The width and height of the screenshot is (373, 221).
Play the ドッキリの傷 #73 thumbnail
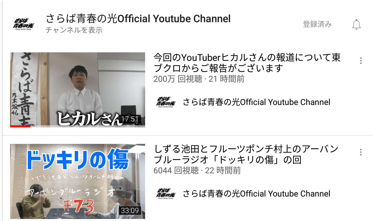tap(78, 181)
